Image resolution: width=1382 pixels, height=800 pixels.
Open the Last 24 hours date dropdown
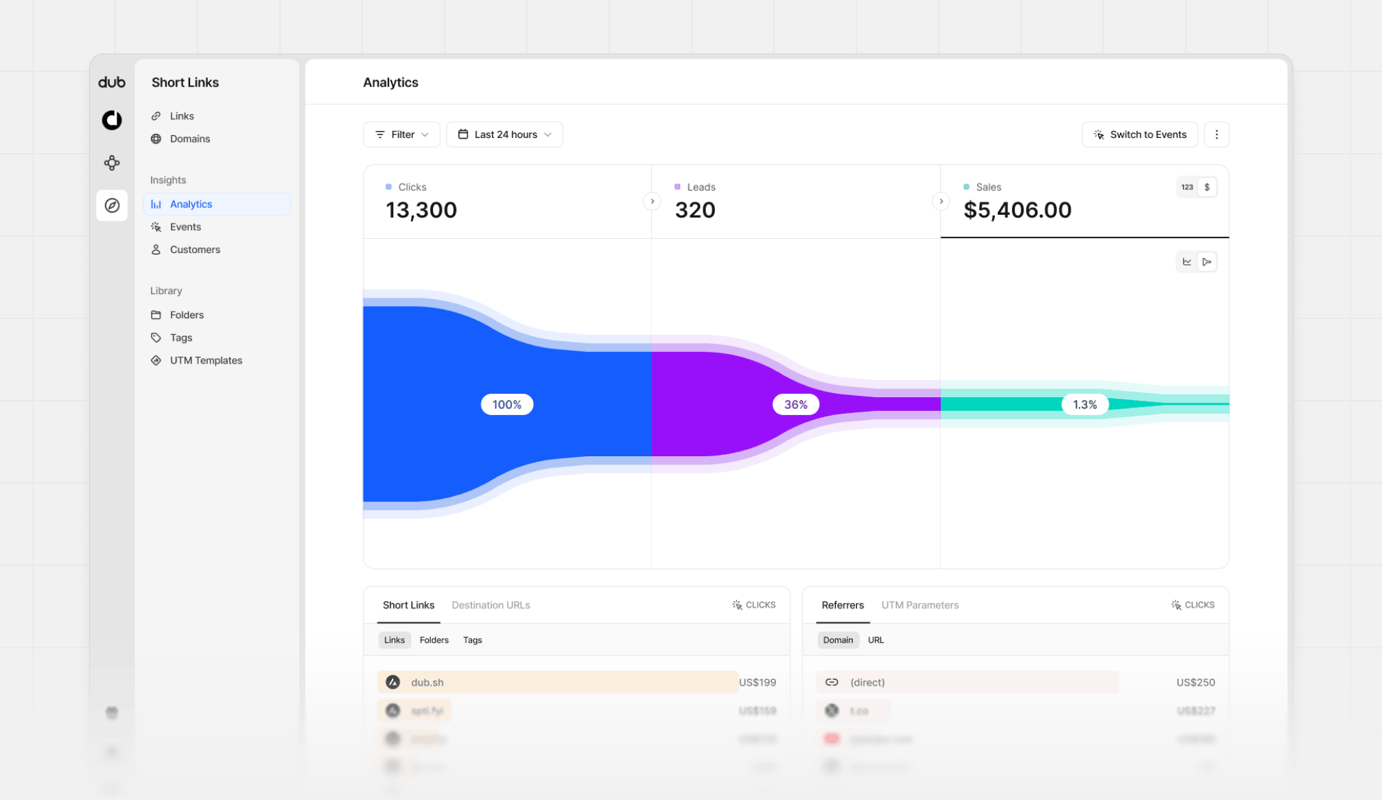click(504, 134)
